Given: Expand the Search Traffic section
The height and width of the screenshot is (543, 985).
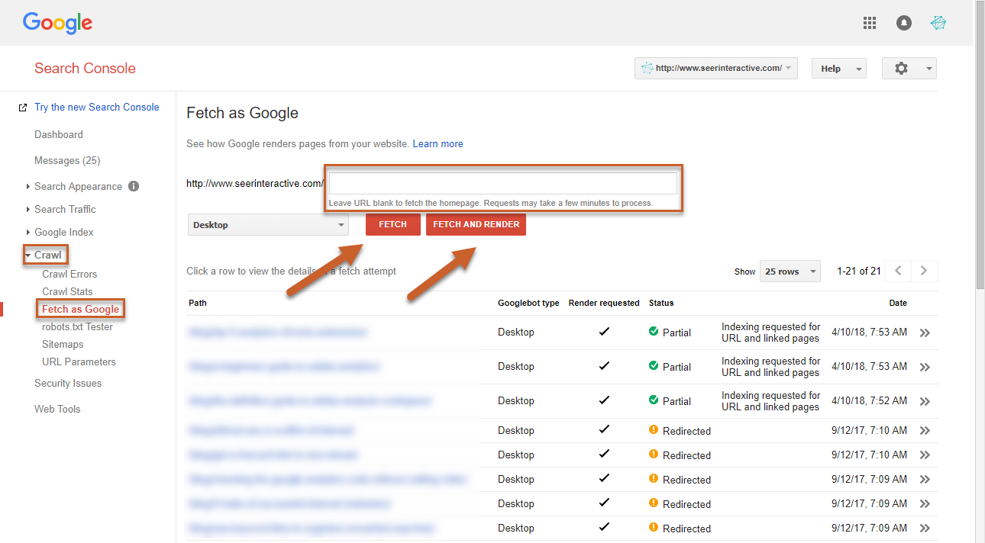Looking at the screenshot, I should 65,209.
